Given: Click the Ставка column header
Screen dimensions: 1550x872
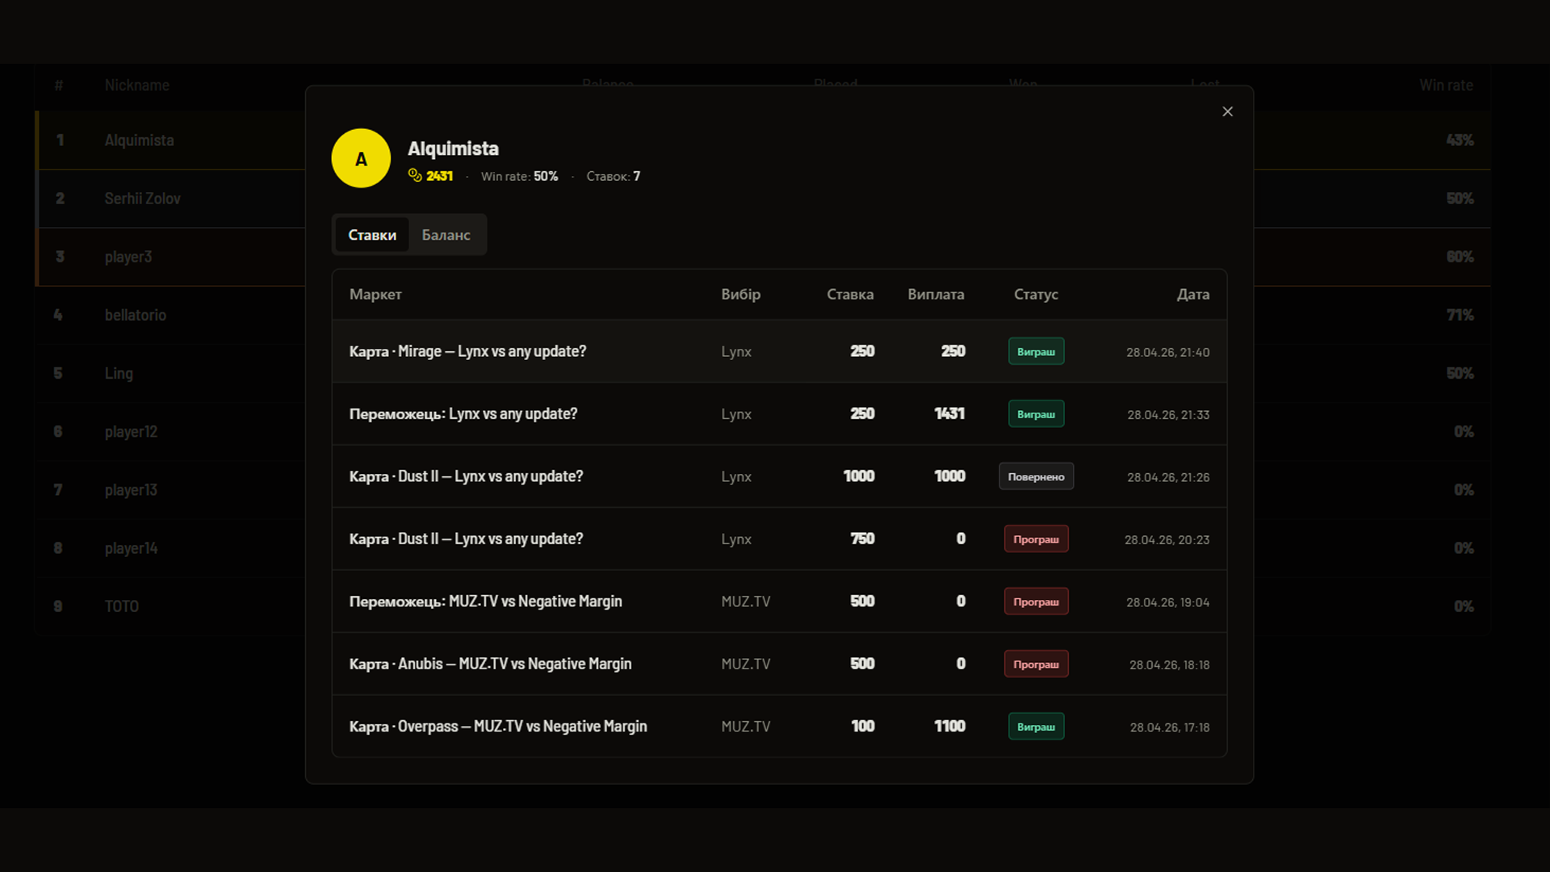Looking at the screenshot, I should point(850,295).
